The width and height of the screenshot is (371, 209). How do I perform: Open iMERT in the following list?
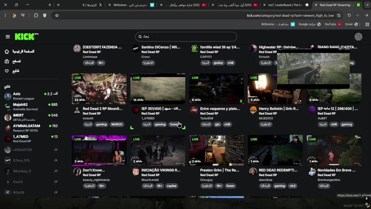(31, 117)
